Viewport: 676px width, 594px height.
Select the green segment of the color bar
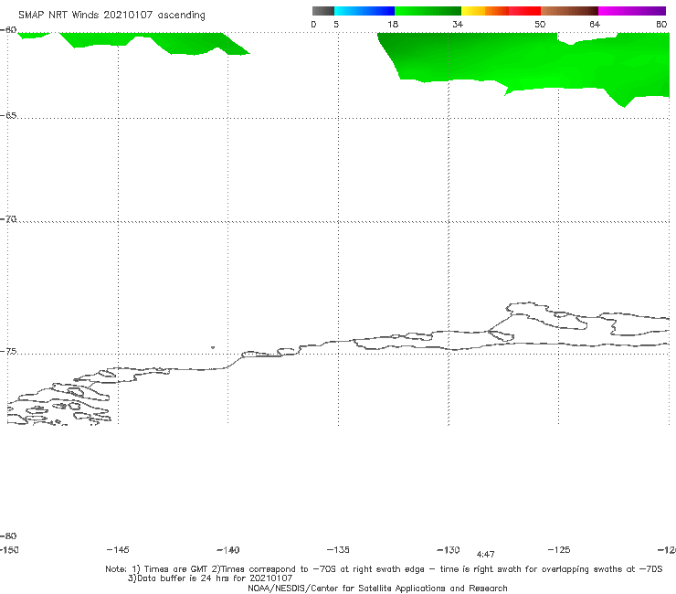click(x=428, y=11)
